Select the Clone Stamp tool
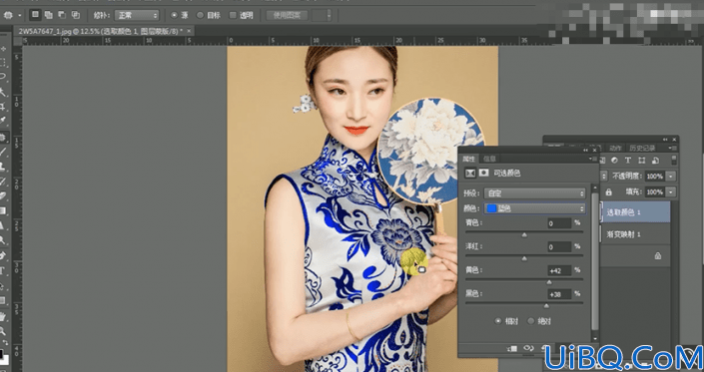704x372 pixels. pyautogui.click(x=4, y=167)
